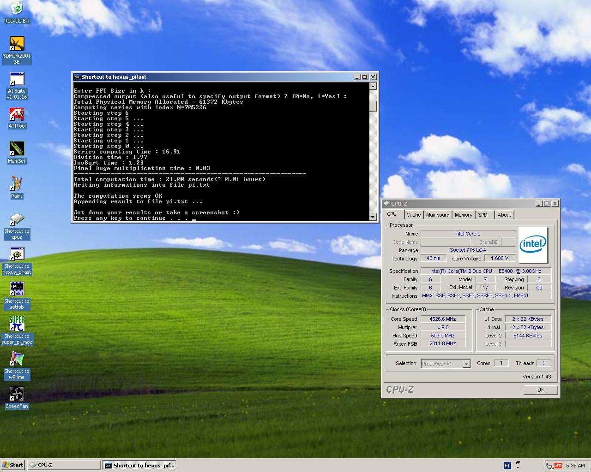Click the L1 Data 2 x 32 KBytes field
This screenshot has width=591, height=472.
coord(528,319)
